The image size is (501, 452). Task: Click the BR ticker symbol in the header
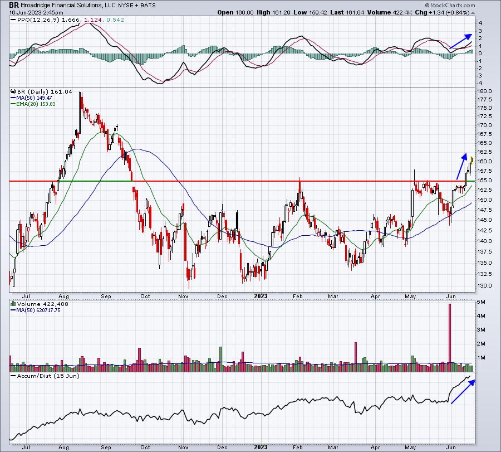tap(14, 5)
